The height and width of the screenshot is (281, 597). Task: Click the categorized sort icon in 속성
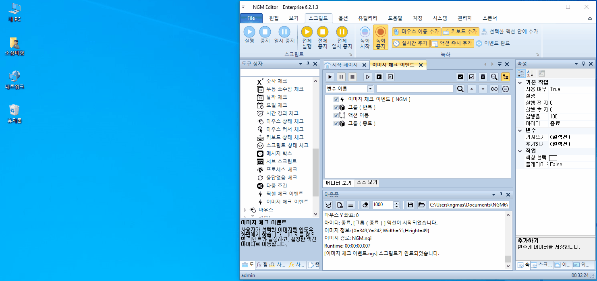pyautogui.click(x=521, y=74)
